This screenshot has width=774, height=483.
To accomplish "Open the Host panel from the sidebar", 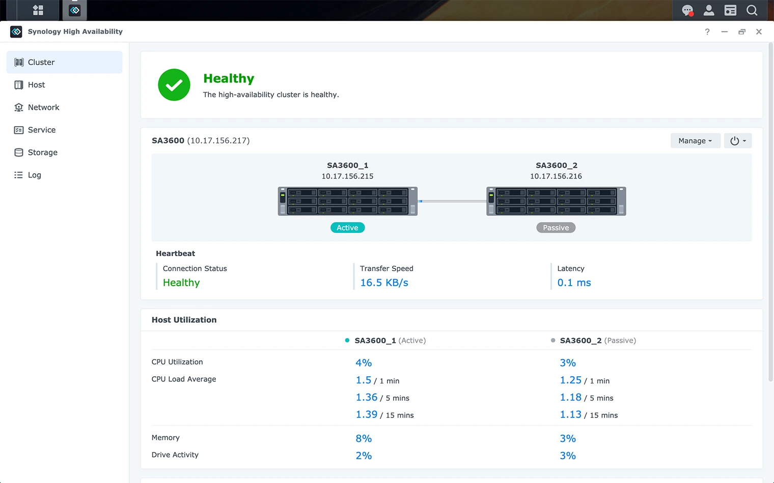I will (x=19, y=84).
